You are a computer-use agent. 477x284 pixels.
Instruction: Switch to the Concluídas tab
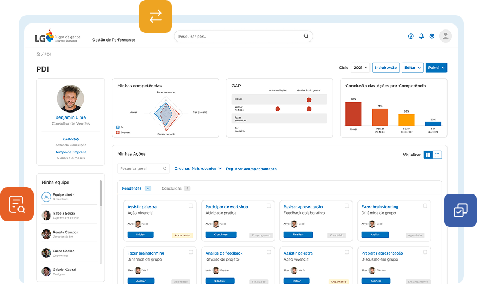pos(175,188)
